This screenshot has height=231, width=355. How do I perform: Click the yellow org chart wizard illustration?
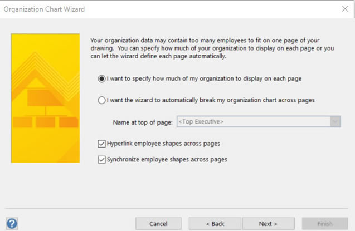[45, 98]
